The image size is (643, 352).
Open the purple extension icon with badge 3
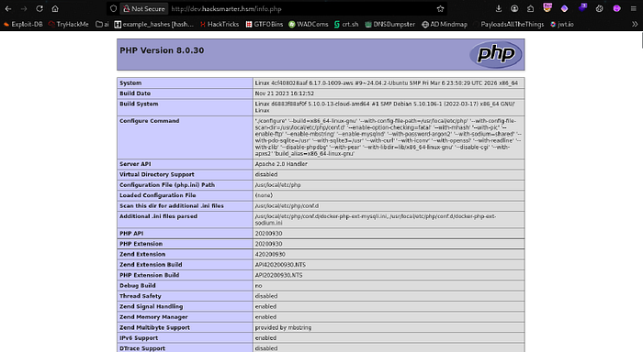point(582,7)
